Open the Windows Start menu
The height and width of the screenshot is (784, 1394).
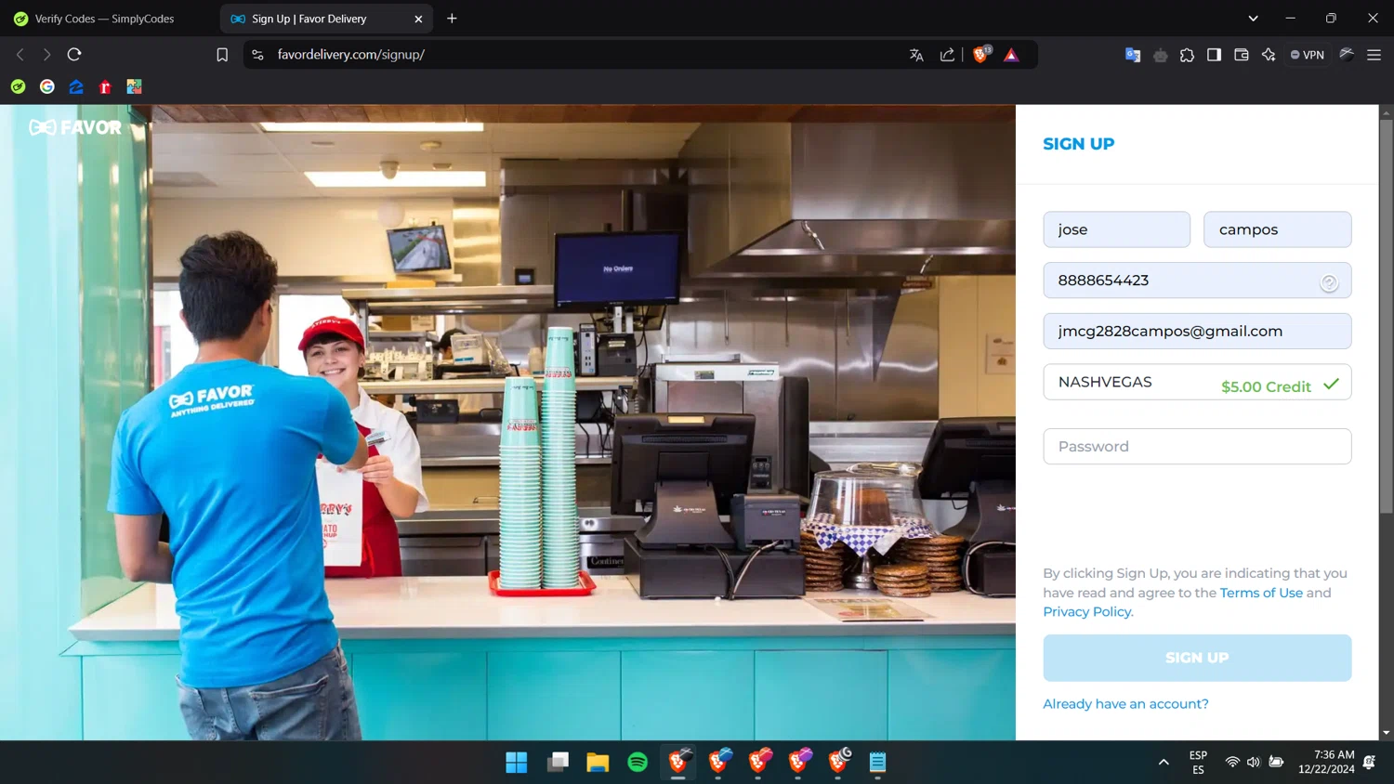coord(517,763)
